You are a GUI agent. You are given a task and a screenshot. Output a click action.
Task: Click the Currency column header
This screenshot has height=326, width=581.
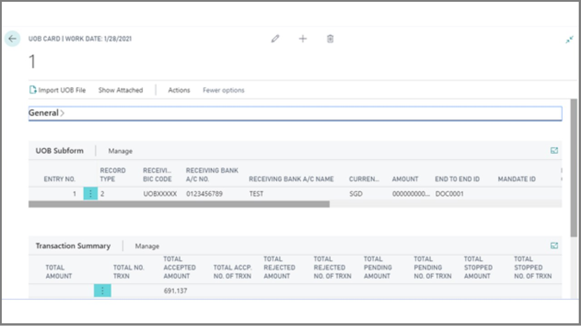(x=364, y=179)
